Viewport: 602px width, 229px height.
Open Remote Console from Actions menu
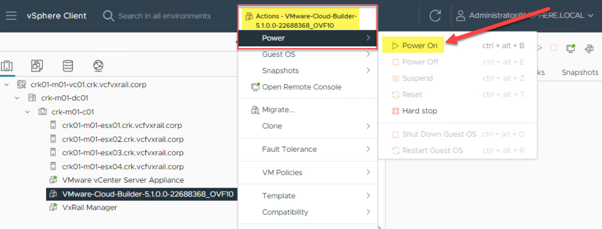pyautogui.click(x=301, y=87)
